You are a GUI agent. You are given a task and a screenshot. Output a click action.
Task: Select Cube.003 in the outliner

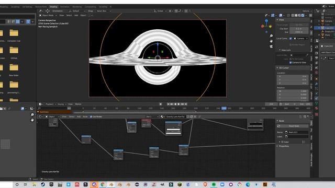(x=329, y=28)
